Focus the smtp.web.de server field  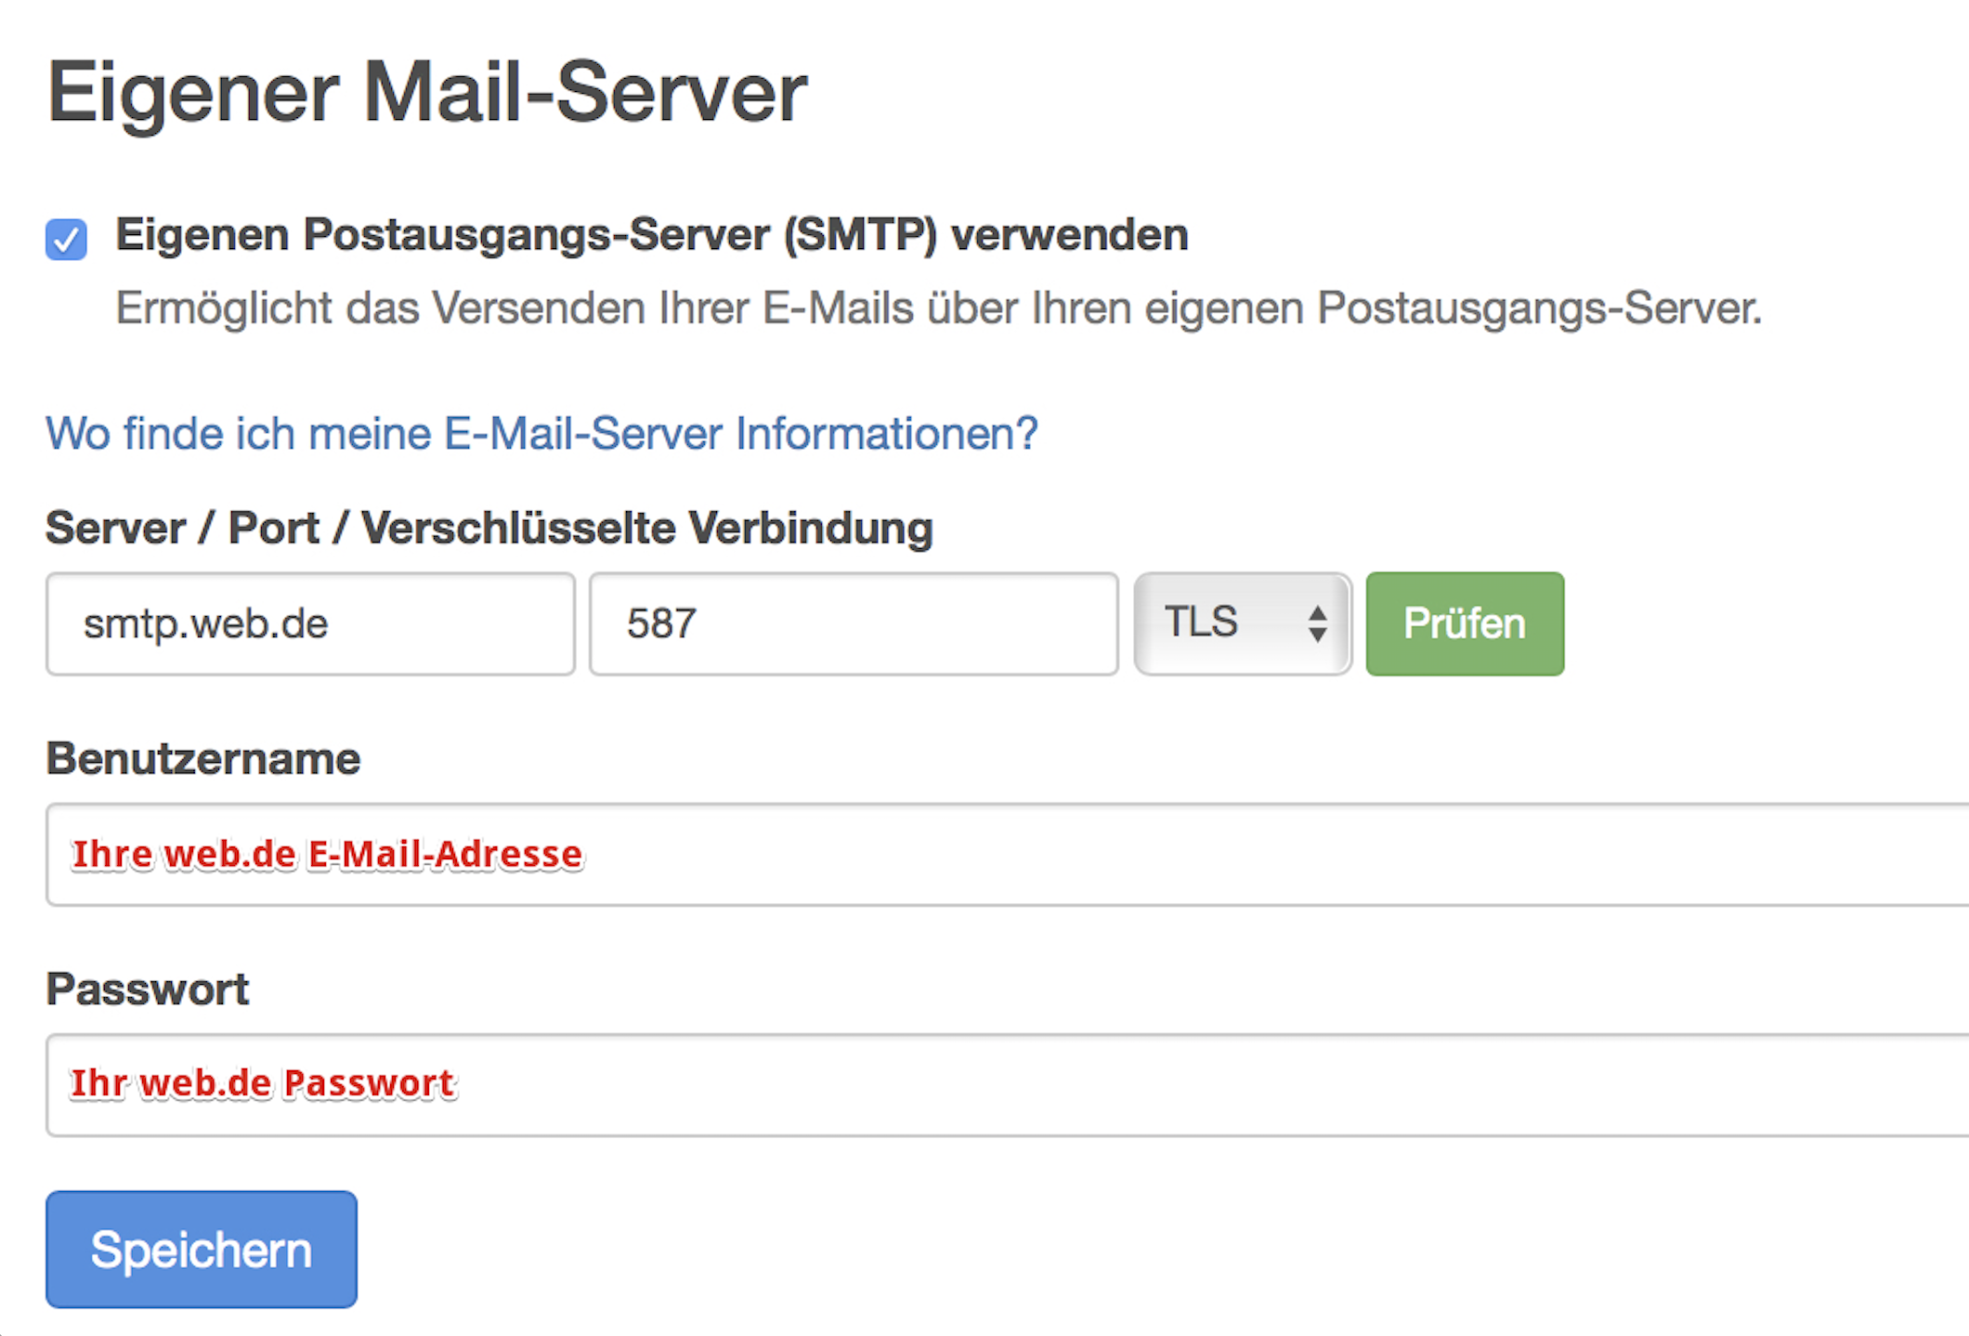(x=310, y=623)
